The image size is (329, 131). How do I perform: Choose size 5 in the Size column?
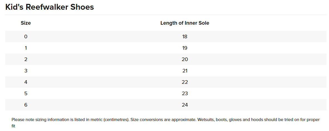pyautogui.click(x=26, y=93)
